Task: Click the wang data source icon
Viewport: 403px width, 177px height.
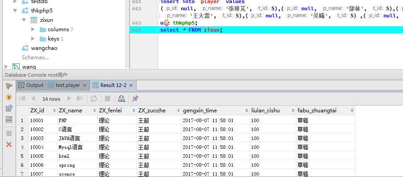Action: (16, 67)
